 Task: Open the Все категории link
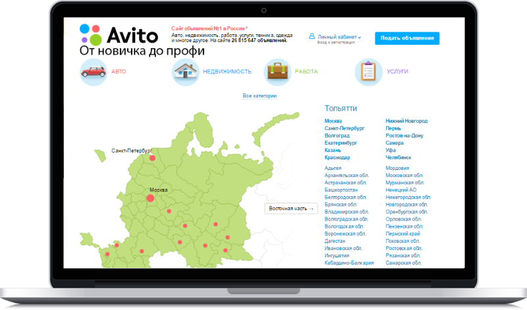click(260, 96)
